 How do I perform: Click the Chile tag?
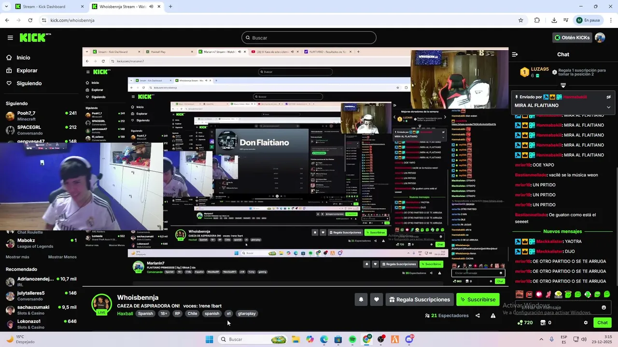(x=192, y=313)
